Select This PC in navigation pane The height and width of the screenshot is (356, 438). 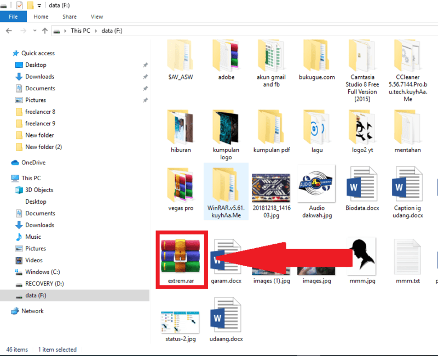point(31,178)
